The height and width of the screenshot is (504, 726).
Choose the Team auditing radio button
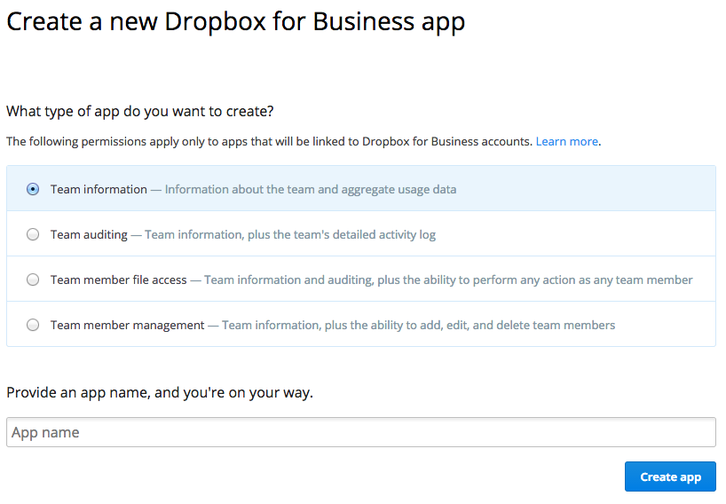click(x=33, y=234)
